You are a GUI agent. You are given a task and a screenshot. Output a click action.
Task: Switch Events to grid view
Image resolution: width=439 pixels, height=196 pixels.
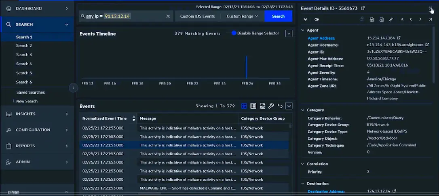244,106
